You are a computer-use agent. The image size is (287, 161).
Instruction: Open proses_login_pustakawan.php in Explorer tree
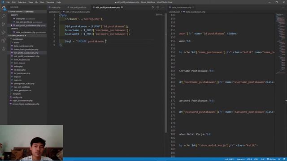pyautogui.click(x=26, y=104)
